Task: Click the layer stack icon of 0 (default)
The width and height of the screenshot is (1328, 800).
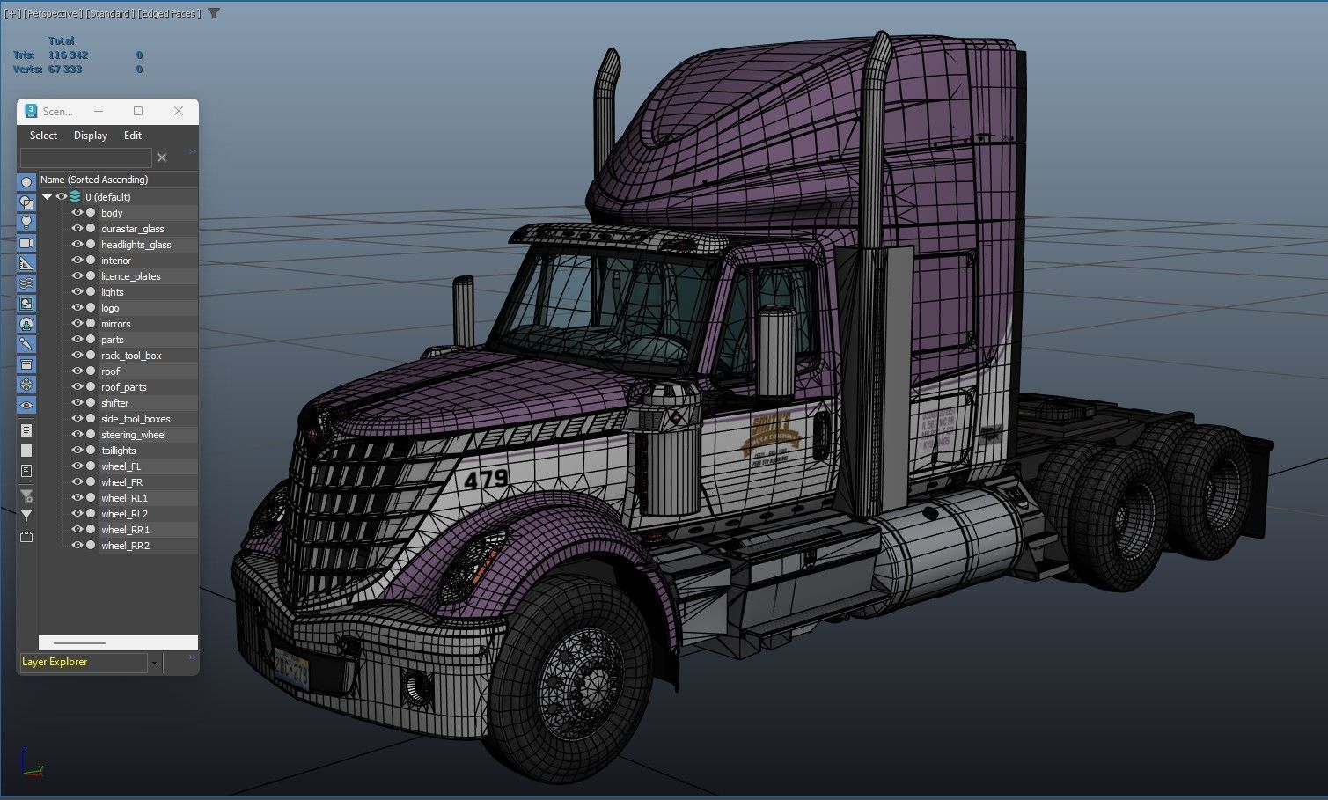Action: coord(75,196)
